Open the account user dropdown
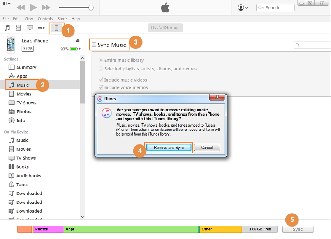The image size is (331, 239). [243, 7]
